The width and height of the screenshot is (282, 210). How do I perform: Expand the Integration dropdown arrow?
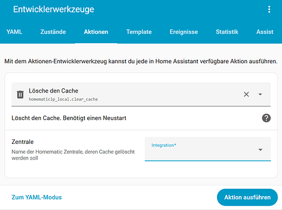click(260, 150)
